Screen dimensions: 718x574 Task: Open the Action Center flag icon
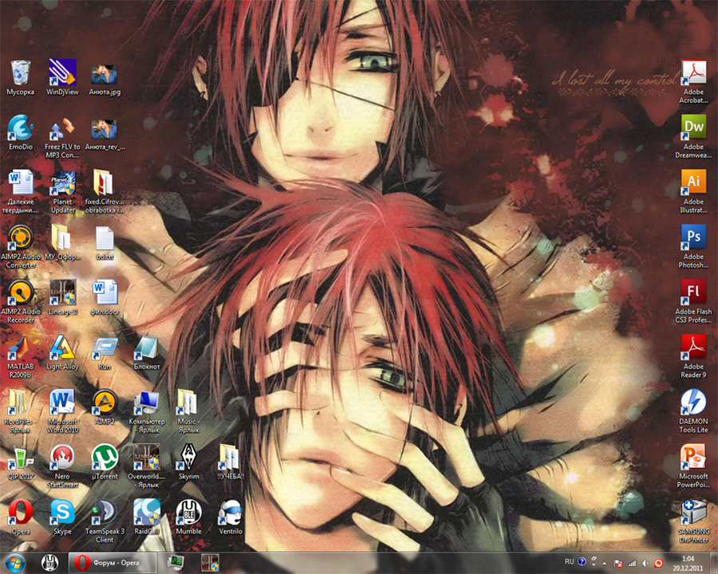(617, 563)
